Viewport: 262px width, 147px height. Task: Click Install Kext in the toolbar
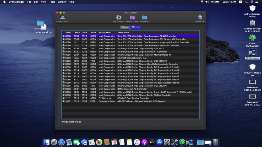point(144,19)
